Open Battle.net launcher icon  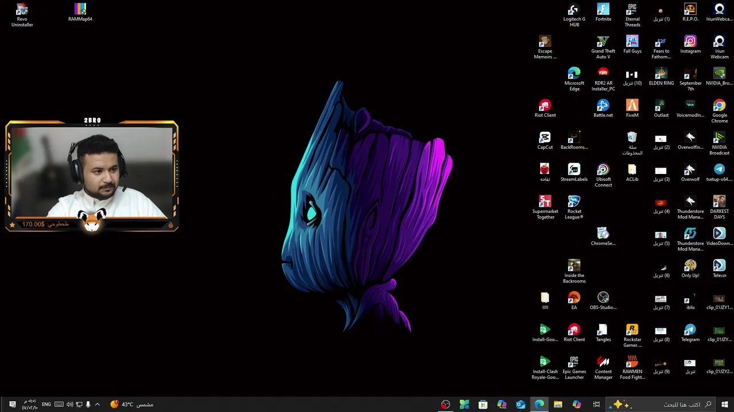603,109
